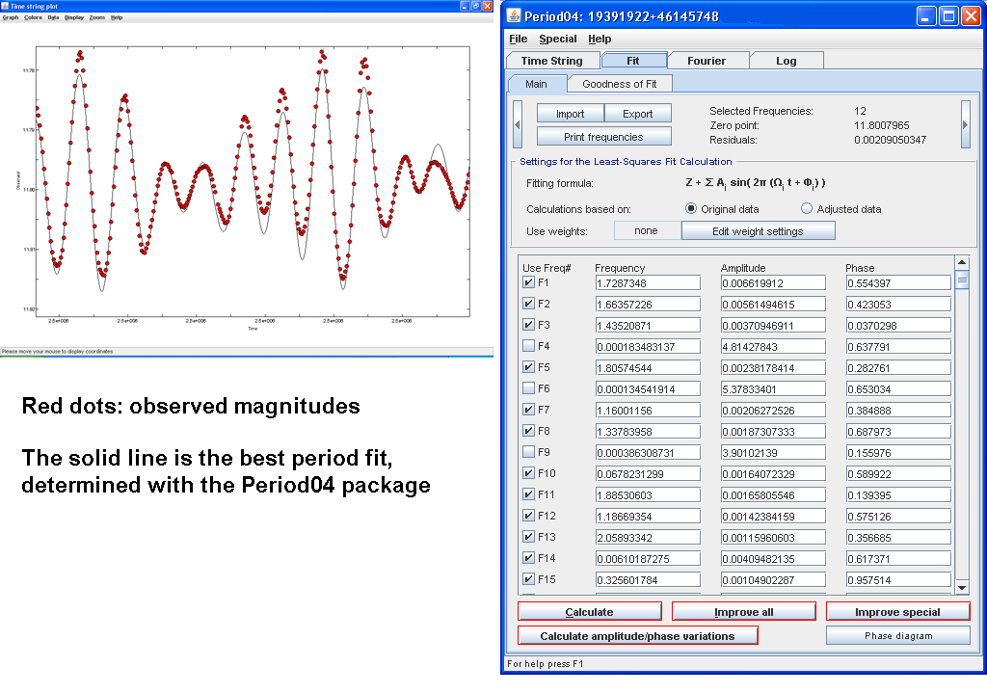Open the Goodness of Fit subtab
The width and height of the screenshot is (987, 693).
pos(620,84)
